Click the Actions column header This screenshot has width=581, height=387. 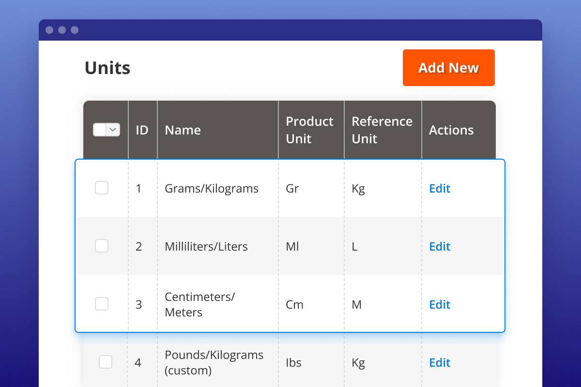click(x=451, y=130)
